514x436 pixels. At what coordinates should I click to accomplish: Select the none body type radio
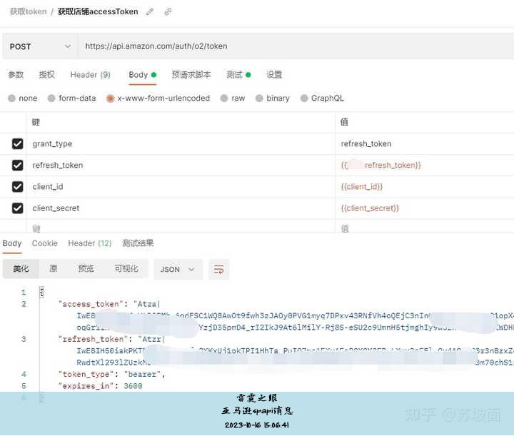[12, 98]
